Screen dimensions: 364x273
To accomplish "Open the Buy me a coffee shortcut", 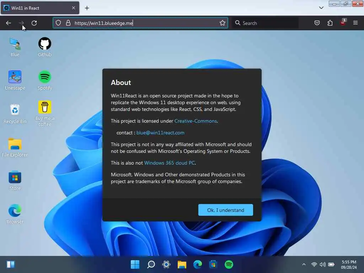I will pos(44,114).
